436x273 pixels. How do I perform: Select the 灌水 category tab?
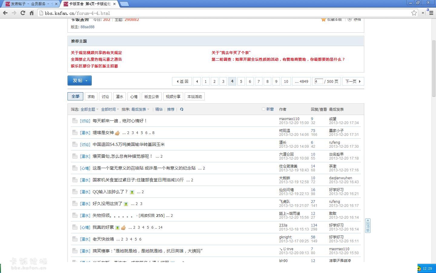[120, 96]
